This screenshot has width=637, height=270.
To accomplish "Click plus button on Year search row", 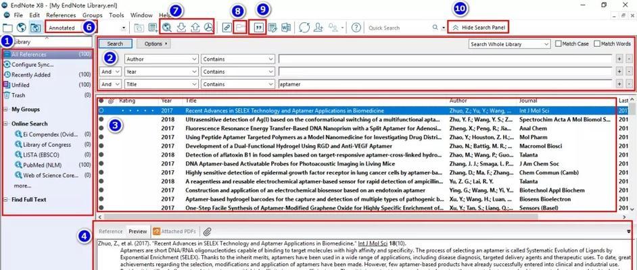I will tap(619, 72).
